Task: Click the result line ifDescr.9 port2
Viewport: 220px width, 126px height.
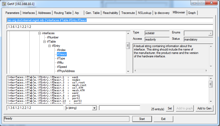Action: pyautogui.click(x=44, y=98)
